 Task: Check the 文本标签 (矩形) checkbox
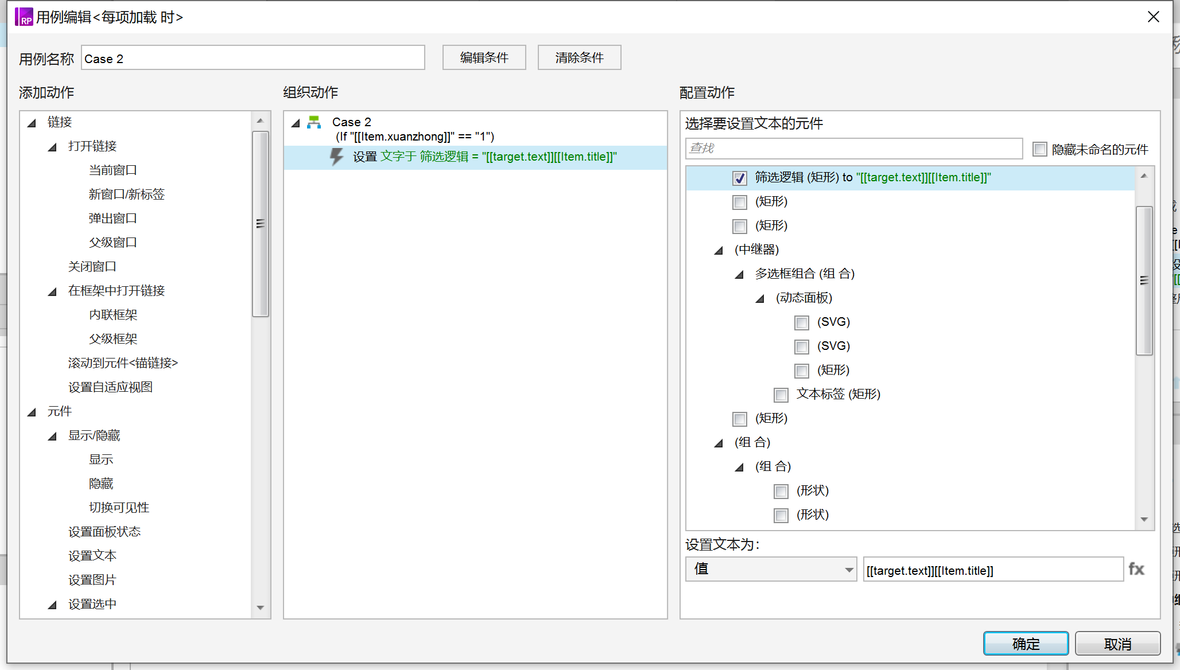tap(781, 395)
